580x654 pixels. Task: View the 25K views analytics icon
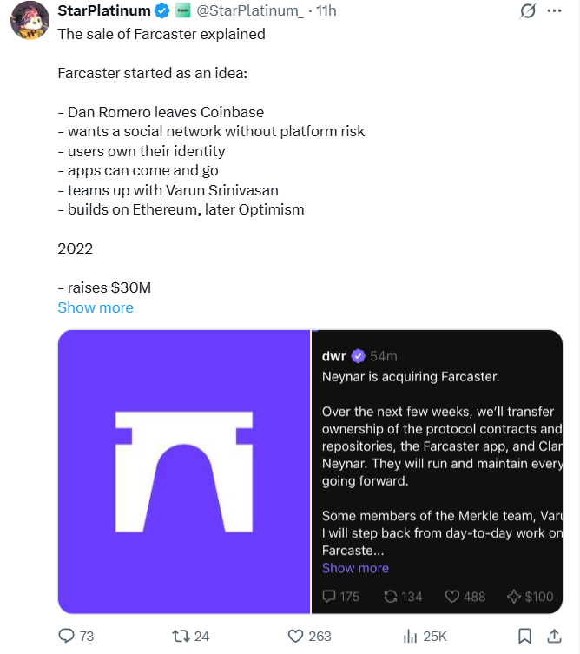[x=411, y=636]
